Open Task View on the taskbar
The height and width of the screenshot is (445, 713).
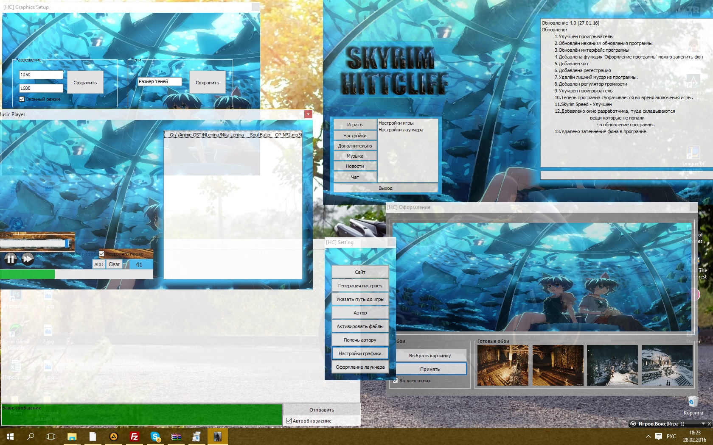[51, 437]
